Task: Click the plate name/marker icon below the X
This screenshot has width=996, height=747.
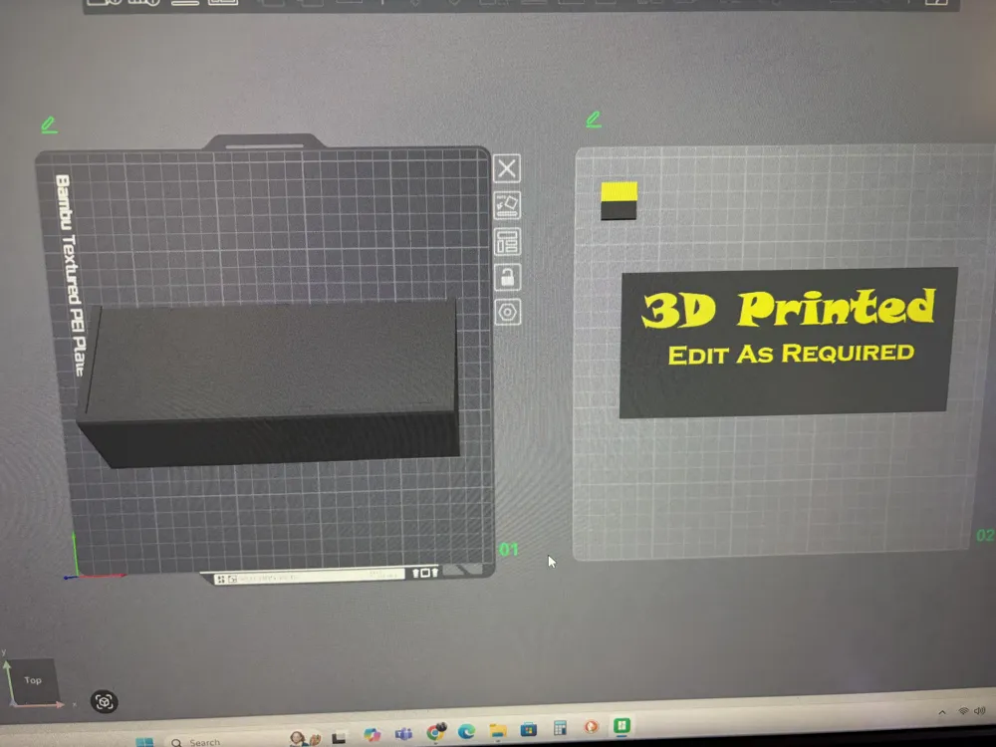Action: [x=507, y=205]
